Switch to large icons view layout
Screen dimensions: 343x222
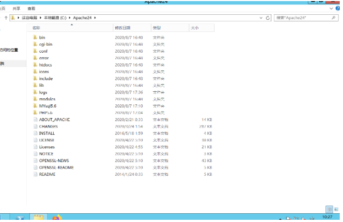coord(336,209)
